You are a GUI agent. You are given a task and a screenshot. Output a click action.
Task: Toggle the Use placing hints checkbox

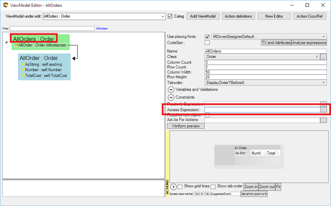tap(207, 37)
